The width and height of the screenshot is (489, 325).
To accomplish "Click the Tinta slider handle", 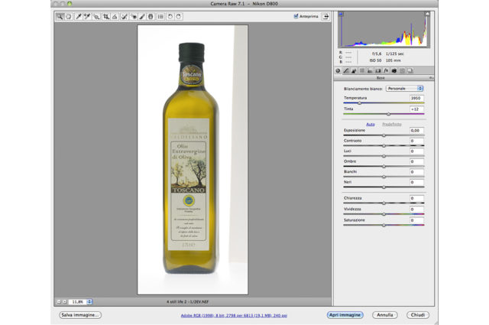I will 389,114.
